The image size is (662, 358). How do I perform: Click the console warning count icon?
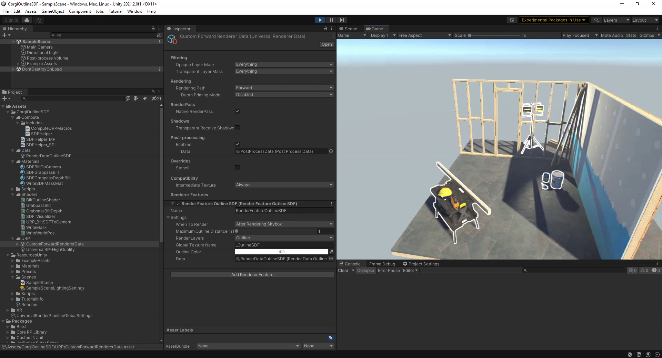tap(644, 271)
